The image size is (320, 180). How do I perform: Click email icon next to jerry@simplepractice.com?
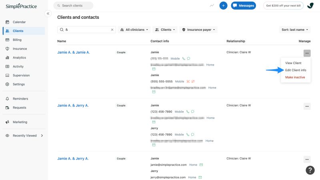tap(200, 177)
